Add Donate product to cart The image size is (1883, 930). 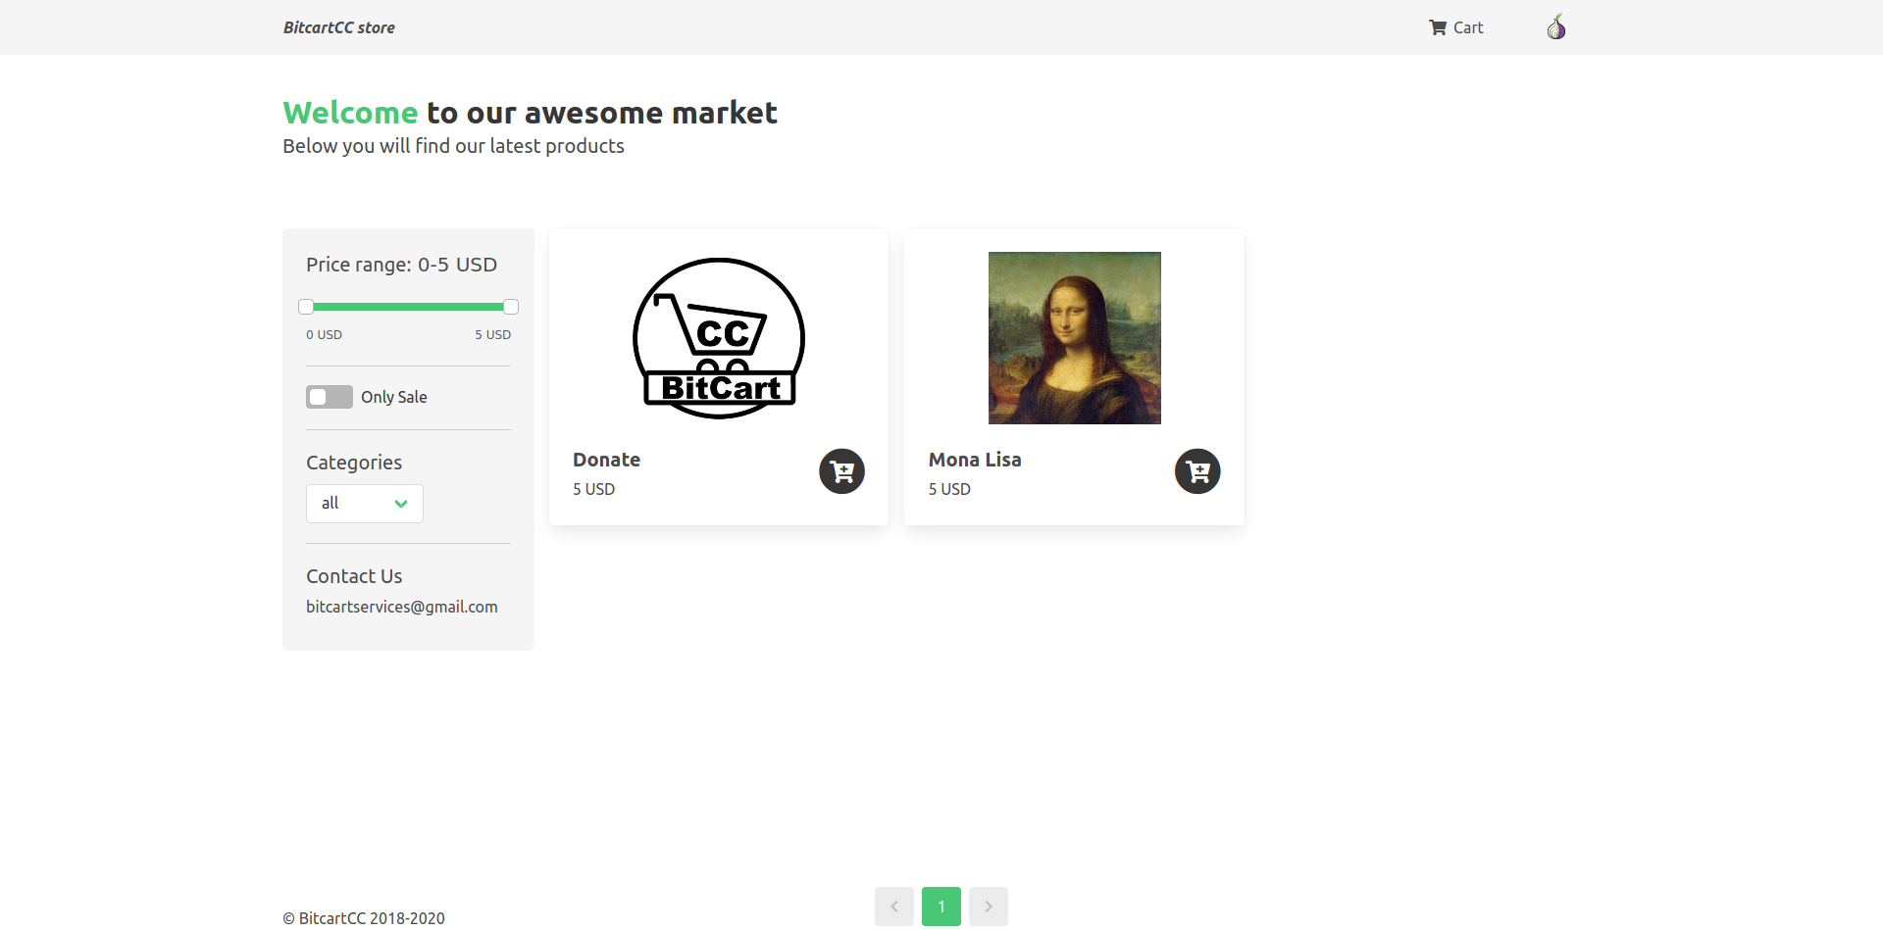pos(841,471)
